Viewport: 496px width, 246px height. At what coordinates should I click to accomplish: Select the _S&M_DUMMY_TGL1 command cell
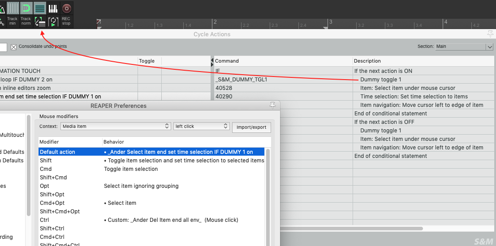[x=284, y=80]
